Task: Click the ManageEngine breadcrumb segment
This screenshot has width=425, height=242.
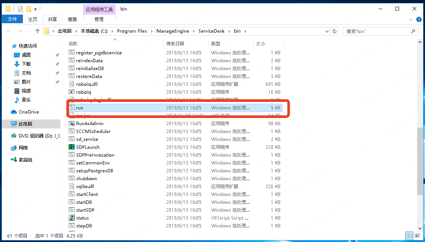Action: point(173,31)
